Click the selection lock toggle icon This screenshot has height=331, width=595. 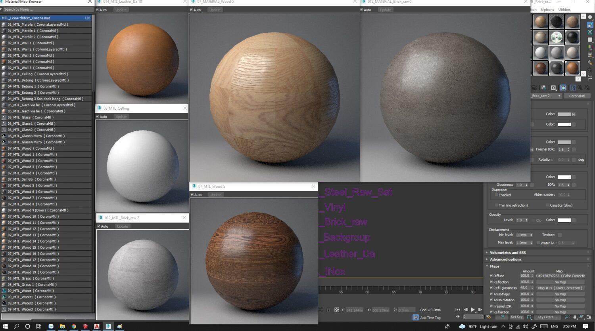pyautogui.click(x=328, y=310)
